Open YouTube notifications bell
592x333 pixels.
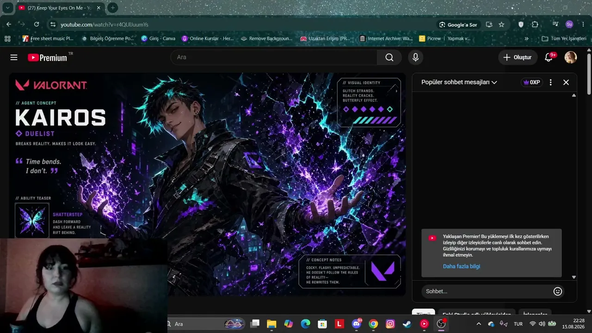coord(549,57)
